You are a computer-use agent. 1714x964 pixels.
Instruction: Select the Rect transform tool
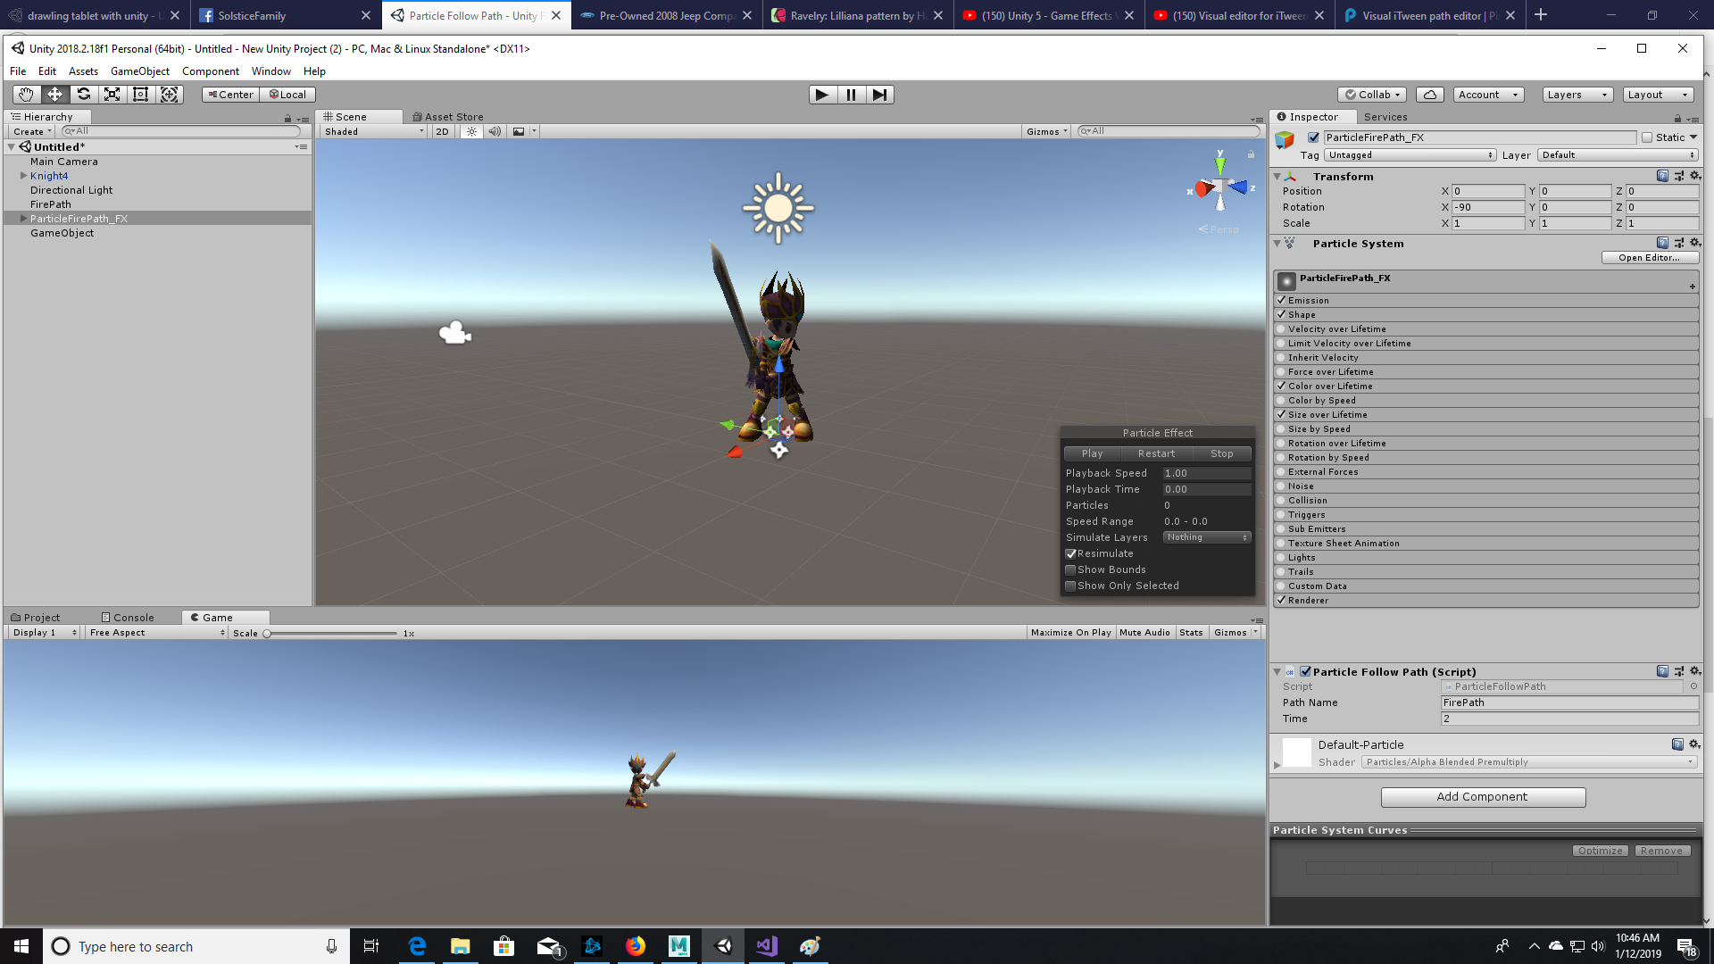point(140,94)
